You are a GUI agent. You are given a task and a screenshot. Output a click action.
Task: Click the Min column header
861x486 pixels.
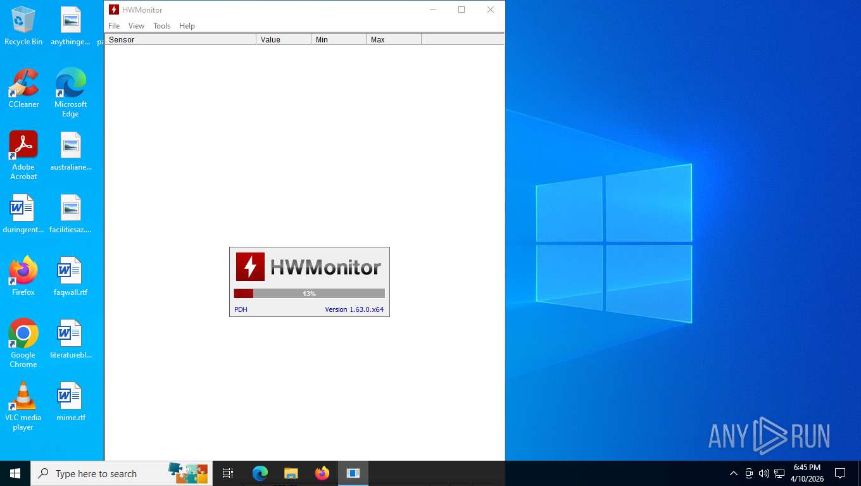click(x=339, y=39)
